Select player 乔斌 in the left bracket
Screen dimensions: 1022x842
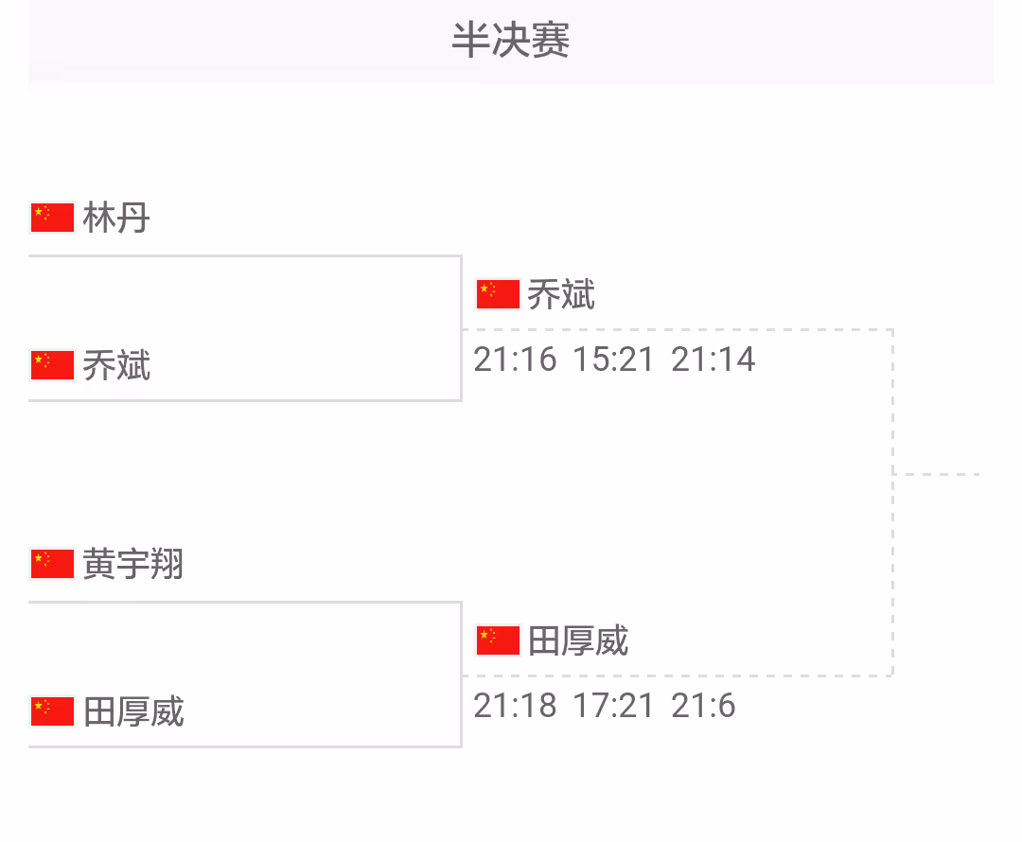coord(116,365)
